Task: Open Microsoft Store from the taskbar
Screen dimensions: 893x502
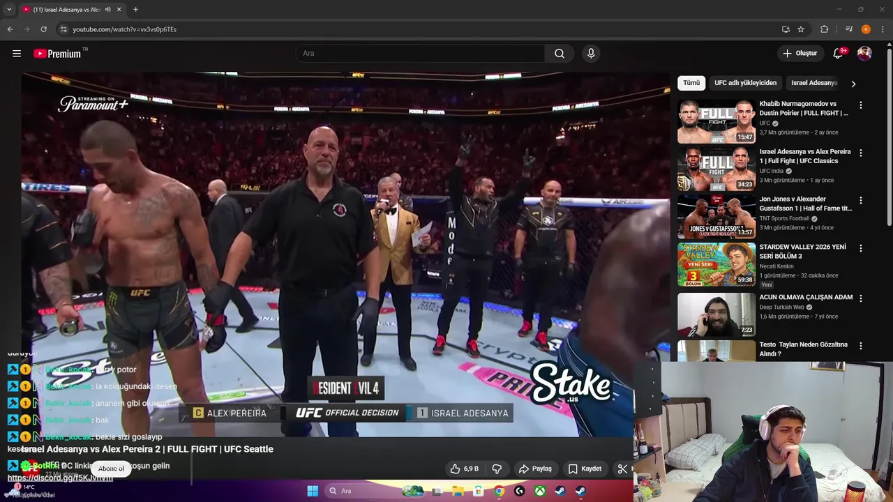Action: pos(479,491)
